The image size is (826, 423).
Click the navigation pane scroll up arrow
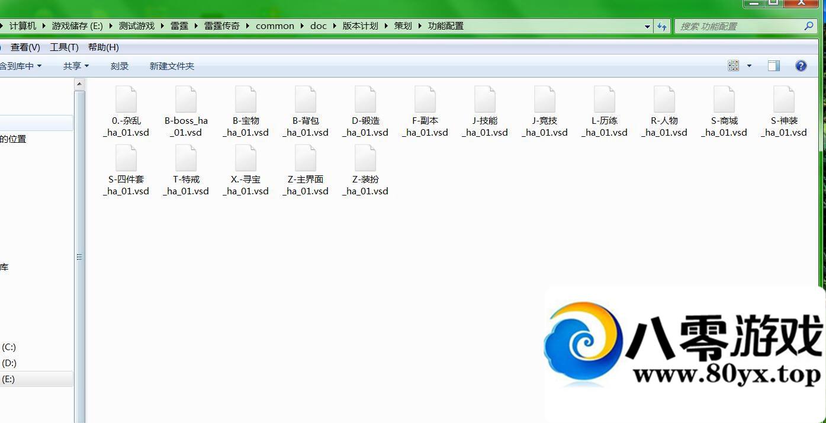(x=80, y=84)
